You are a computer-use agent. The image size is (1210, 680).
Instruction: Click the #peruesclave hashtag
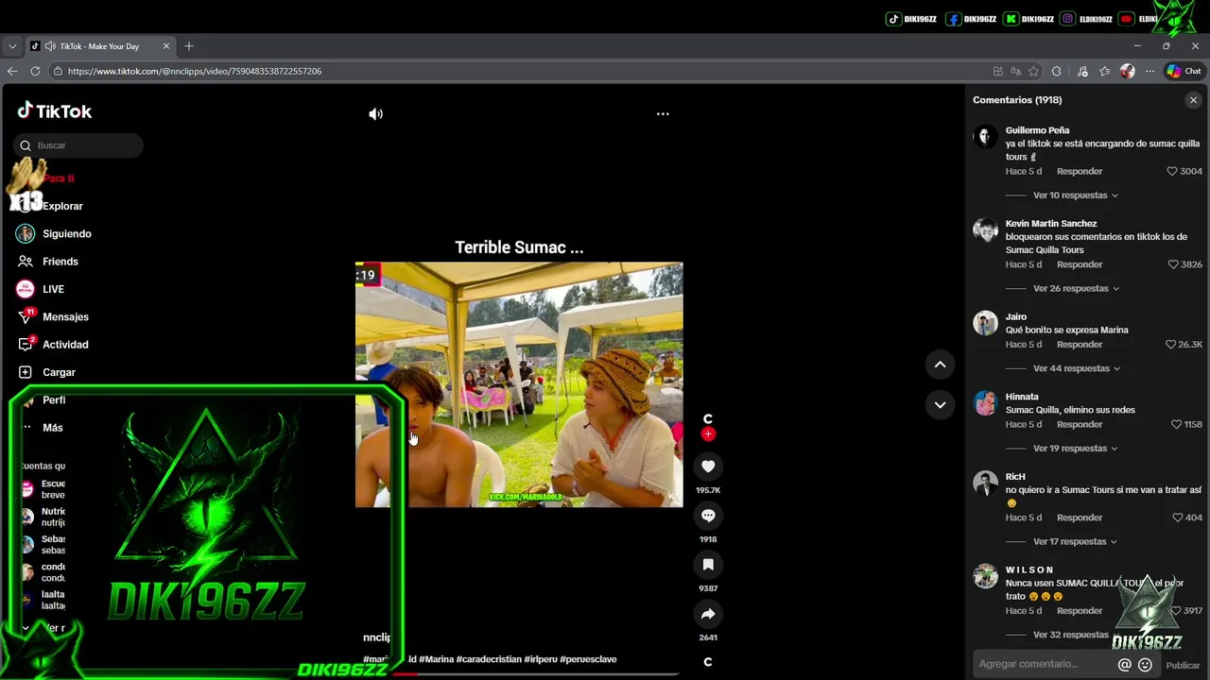click(588, 659)
